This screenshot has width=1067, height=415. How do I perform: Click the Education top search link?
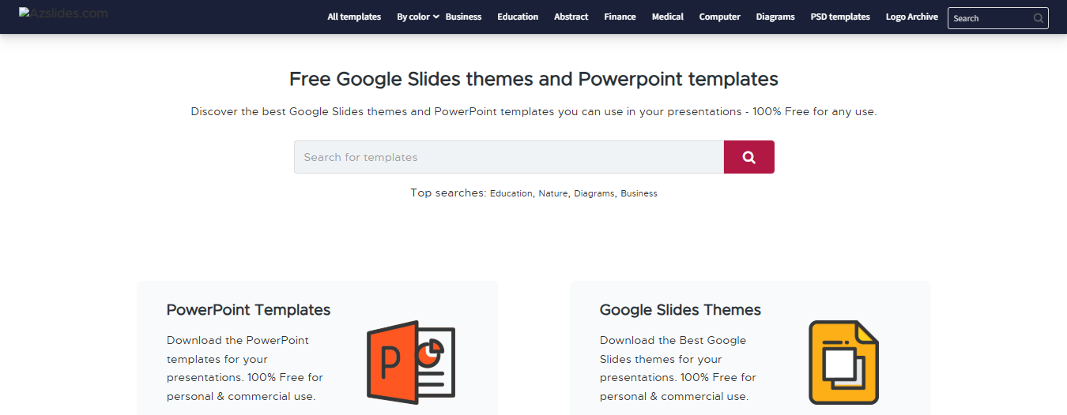[511, 193]
